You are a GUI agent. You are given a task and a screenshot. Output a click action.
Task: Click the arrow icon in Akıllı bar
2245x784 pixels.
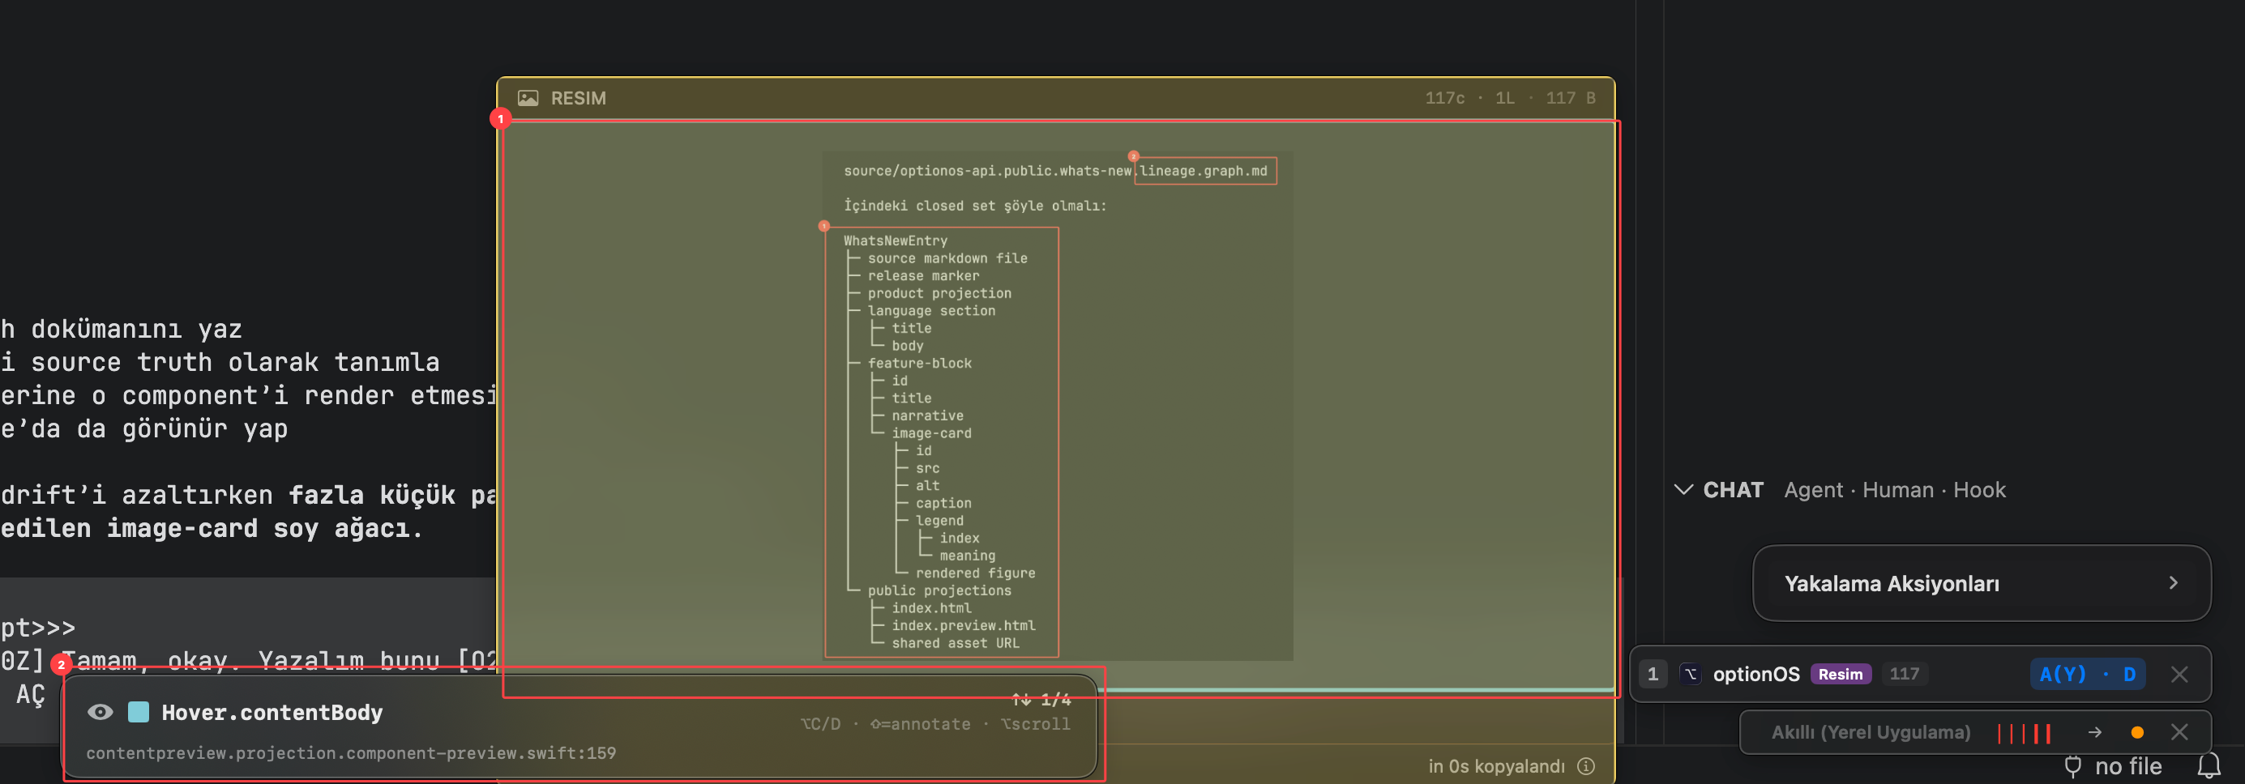tap(2094, 731)
